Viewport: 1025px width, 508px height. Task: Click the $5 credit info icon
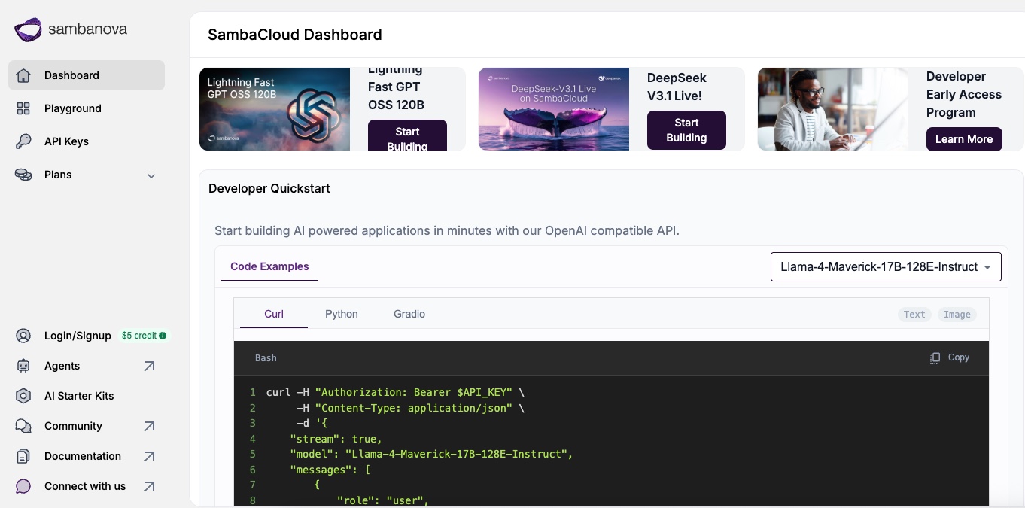click(163, 336)
